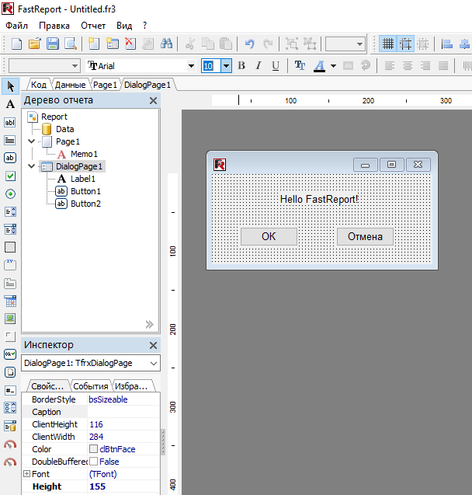Click the Find binoculars icon
The width and height of the screenshot is (472, 495).
pos(166,44)
